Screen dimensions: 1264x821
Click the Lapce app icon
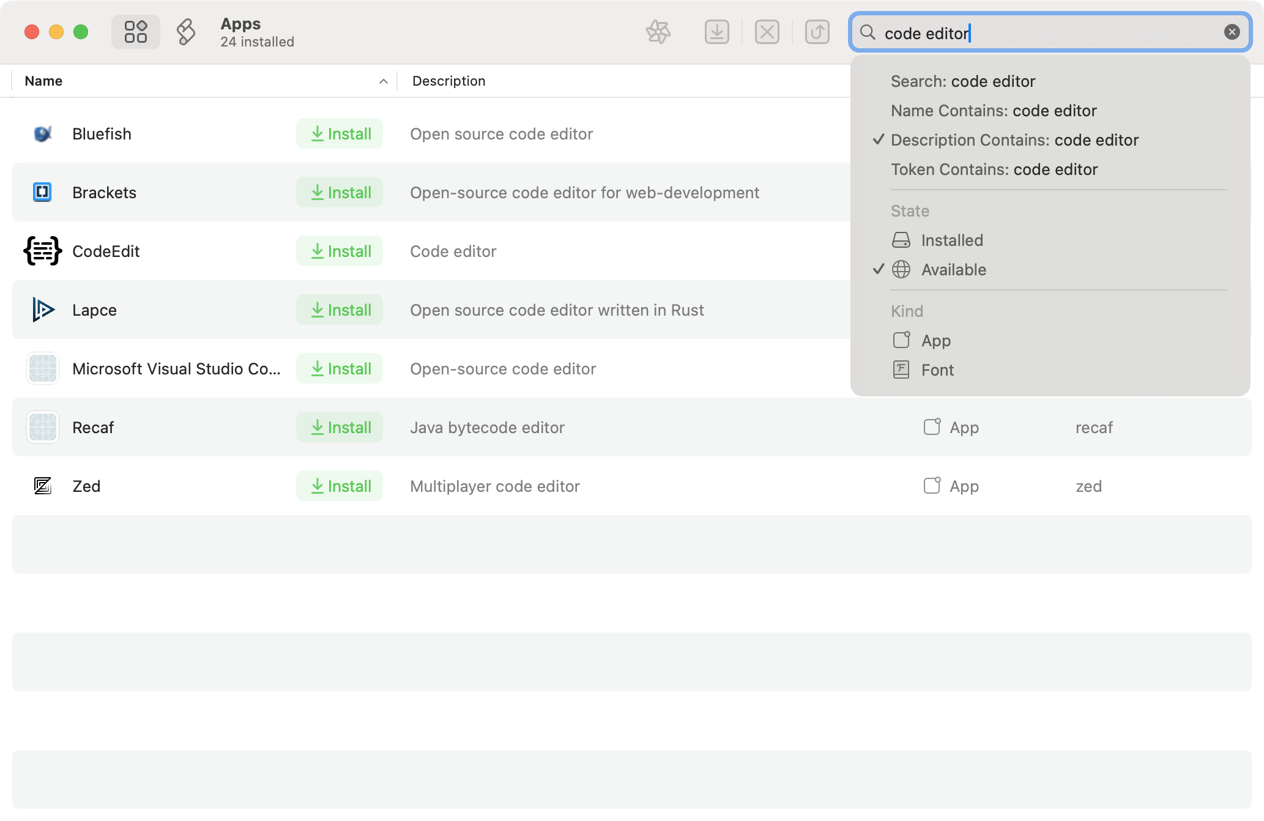(42, 310)
